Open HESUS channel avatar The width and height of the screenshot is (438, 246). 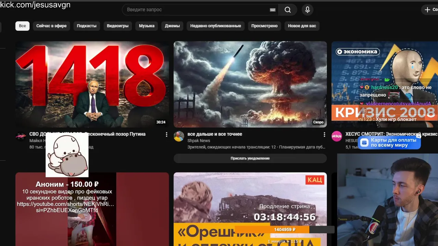[x=337, y=136]
